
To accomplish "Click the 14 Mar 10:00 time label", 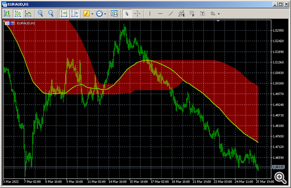I will pos(118,182).
